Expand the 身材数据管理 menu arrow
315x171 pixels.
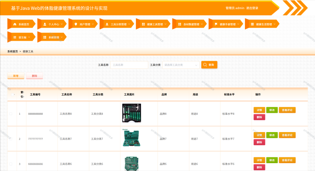pos(202,24)
